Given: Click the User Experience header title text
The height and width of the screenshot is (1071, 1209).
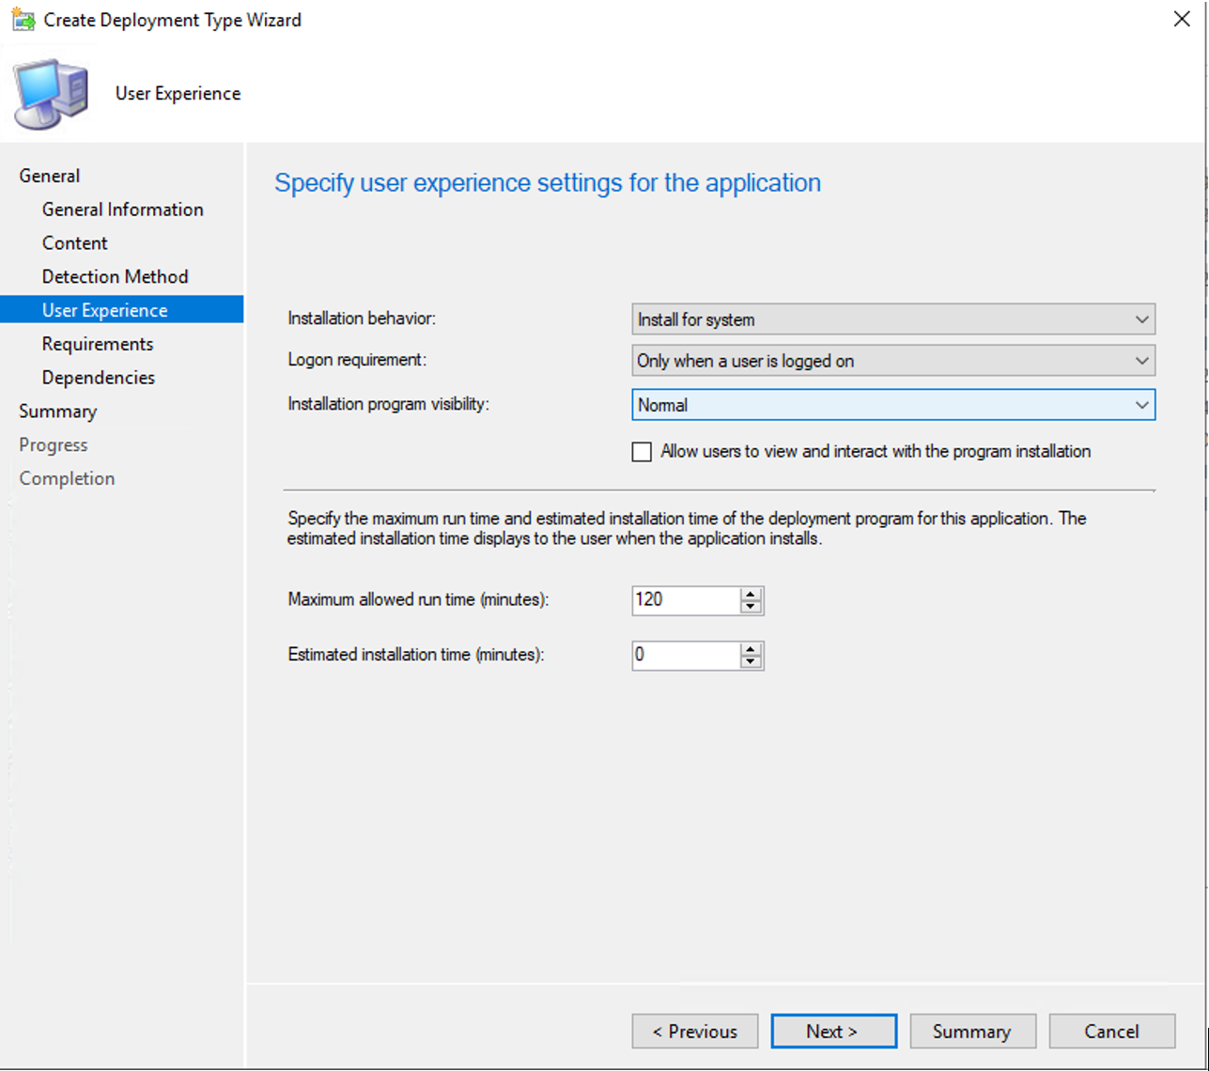Looking at the screenshot, I should click(x=178, y=94).
